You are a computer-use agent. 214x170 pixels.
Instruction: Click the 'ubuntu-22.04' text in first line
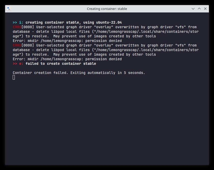point(109,22)
